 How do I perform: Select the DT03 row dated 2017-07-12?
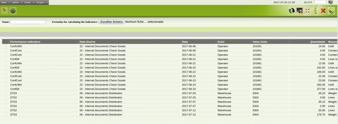(170, 114)
